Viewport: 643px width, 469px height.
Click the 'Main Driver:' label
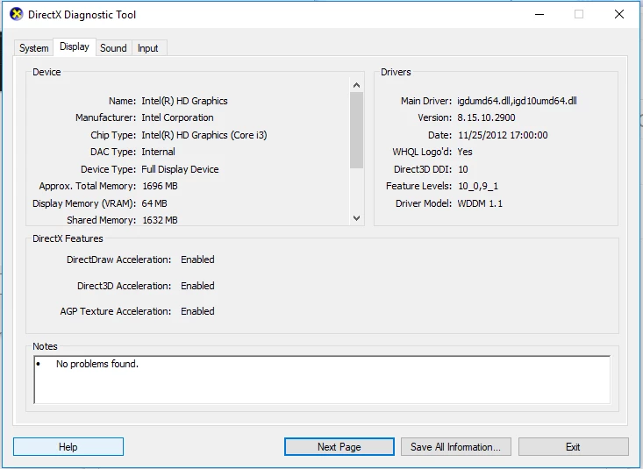(426, 101)
